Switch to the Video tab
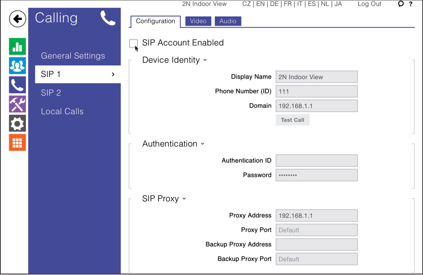 click(x=198, y=21)
